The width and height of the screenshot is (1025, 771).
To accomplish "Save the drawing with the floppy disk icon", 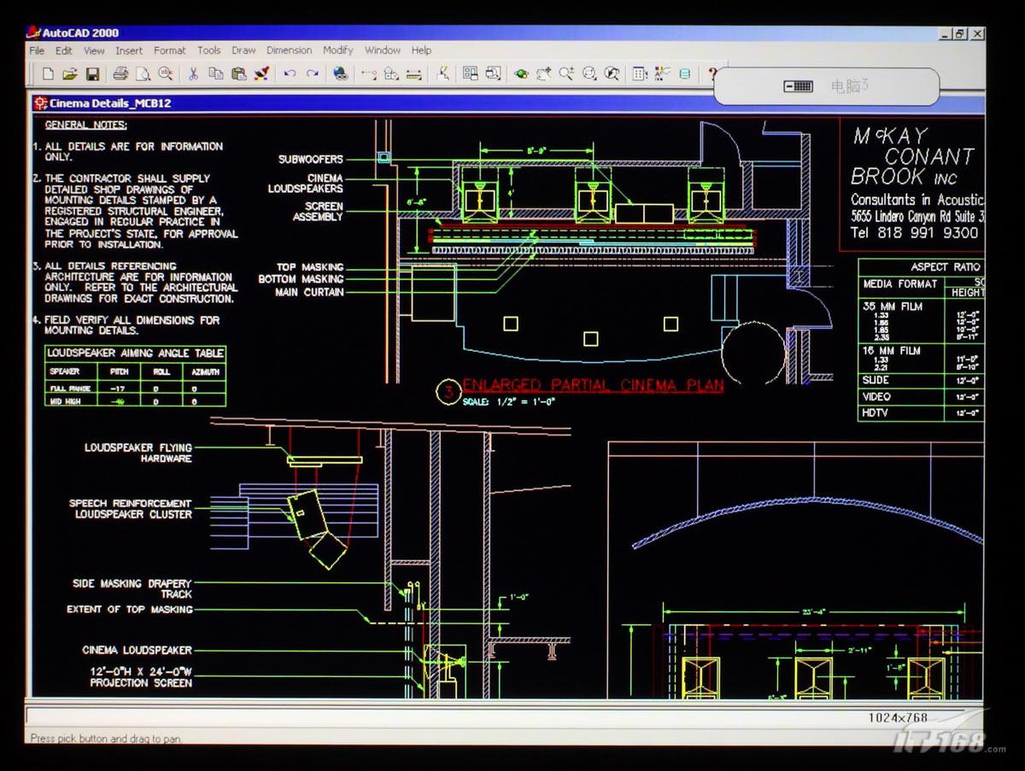I will 92,74.
